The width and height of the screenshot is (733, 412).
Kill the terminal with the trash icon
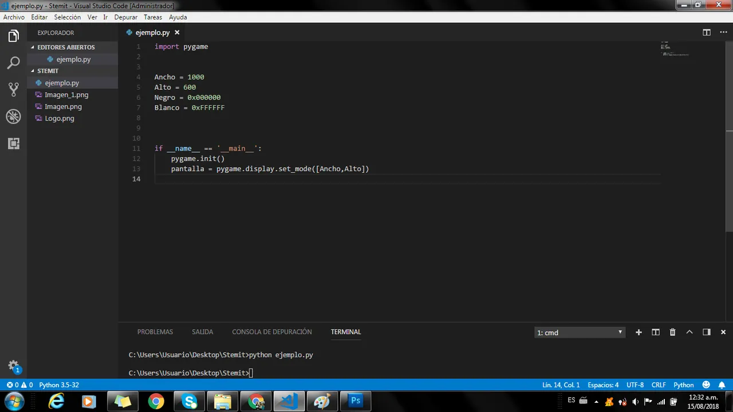tap(672, 332)
